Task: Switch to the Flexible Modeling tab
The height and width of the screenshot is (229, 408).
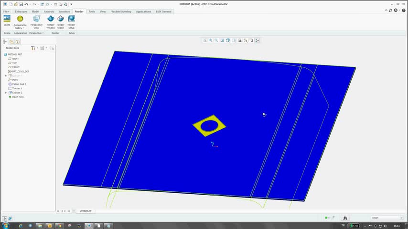Action: (121, 12)
